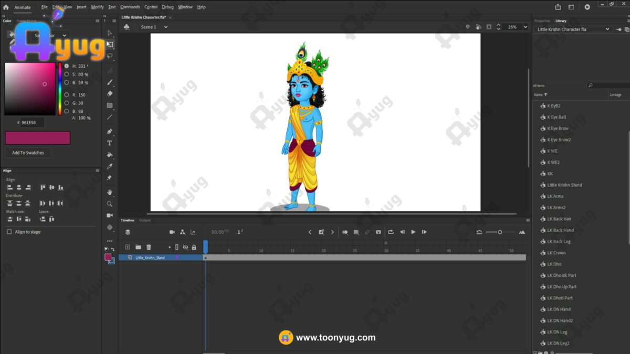This screenshot has height=354, width=630.
Task: Switch to the Output tab
Action: click(144, 220)
